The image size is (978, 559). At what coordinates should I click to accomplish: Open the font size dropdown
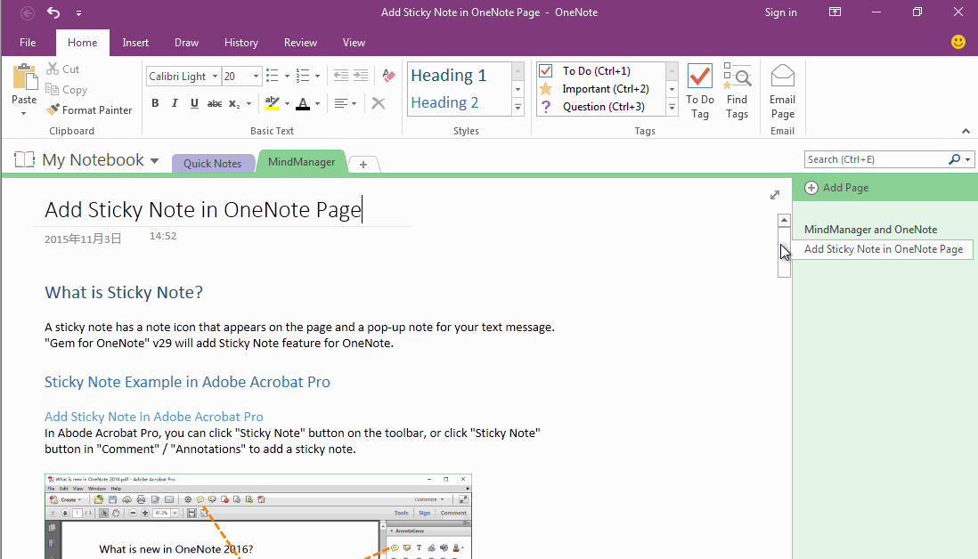pyautogui.click(x=254, y=76)
